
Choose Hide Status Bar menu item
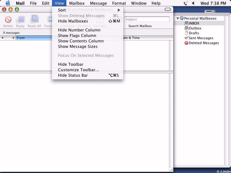(88, 75)
